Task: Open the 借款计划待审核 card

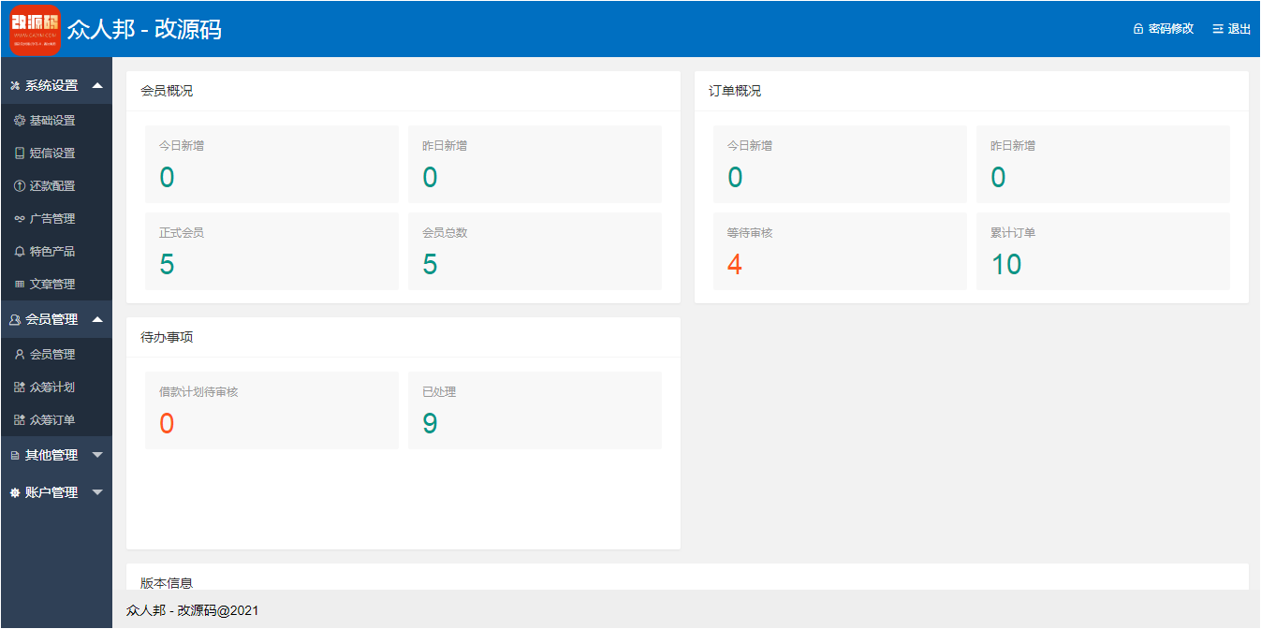Action: (271, 411)
